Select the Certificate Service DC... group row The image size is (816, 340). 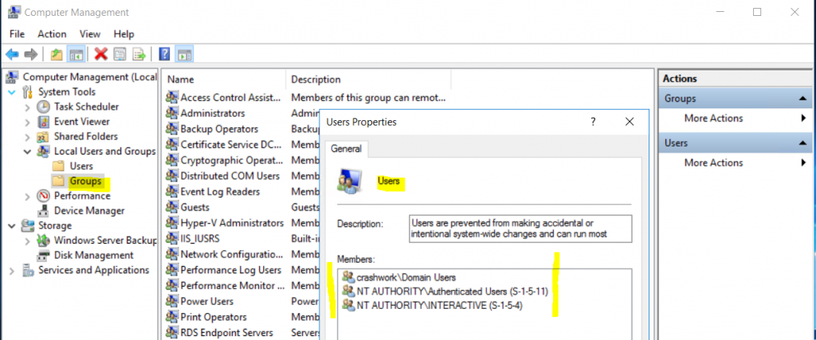(x=231, y=145)
